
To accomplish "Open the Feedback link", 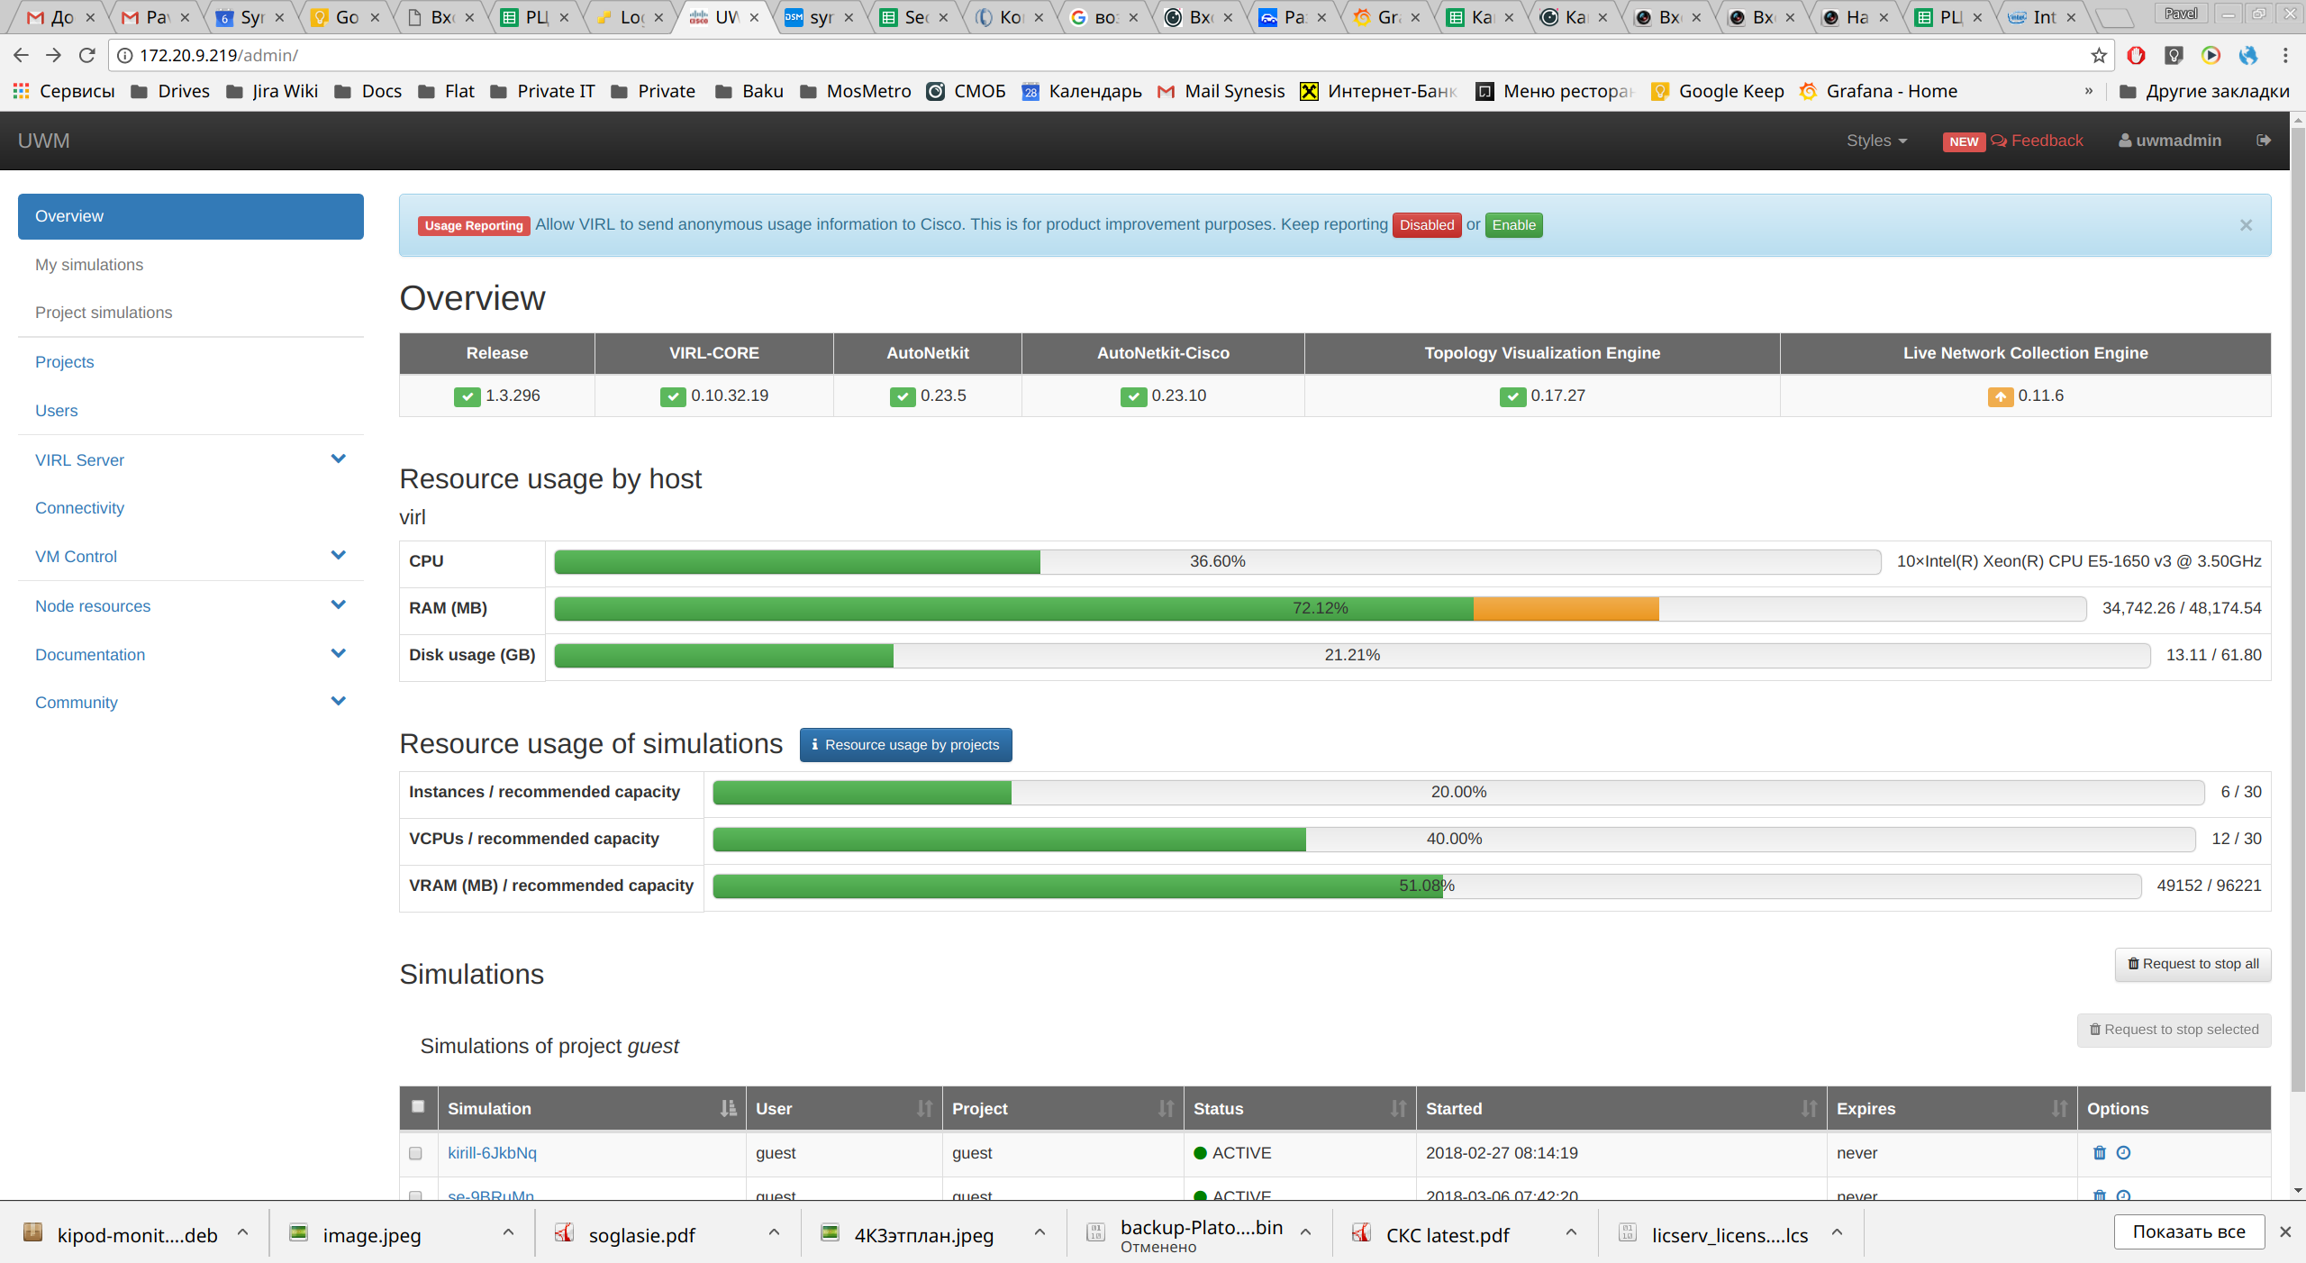I will tap(2037, 141).
